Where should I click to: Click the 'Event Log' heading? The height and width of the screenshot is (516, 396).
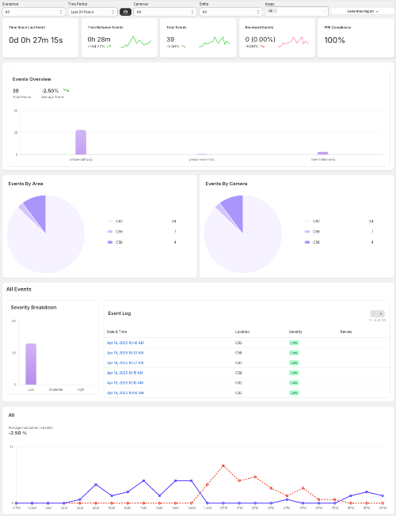coord(120,313)
